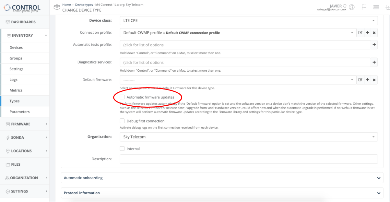This screenshot has width=390, height=202.
Task: Enable Automatic firmware updates checkbox
Action: (122, 97)
